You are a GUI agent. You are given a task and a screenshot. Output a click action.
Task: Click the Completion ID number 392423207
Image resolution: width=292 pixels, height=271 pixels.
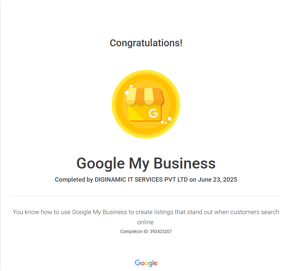pos(161,232)
